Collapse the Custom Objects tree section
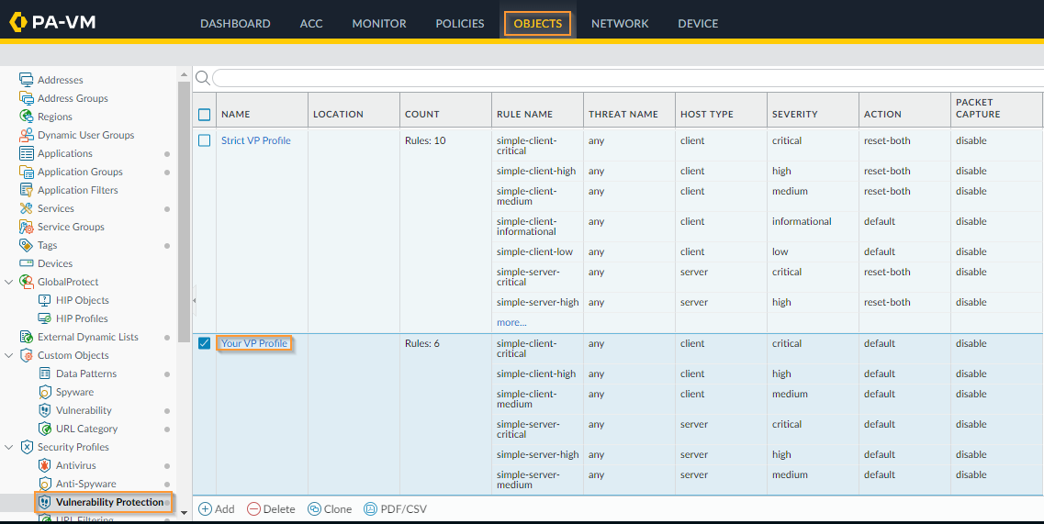 coord(9,355)
